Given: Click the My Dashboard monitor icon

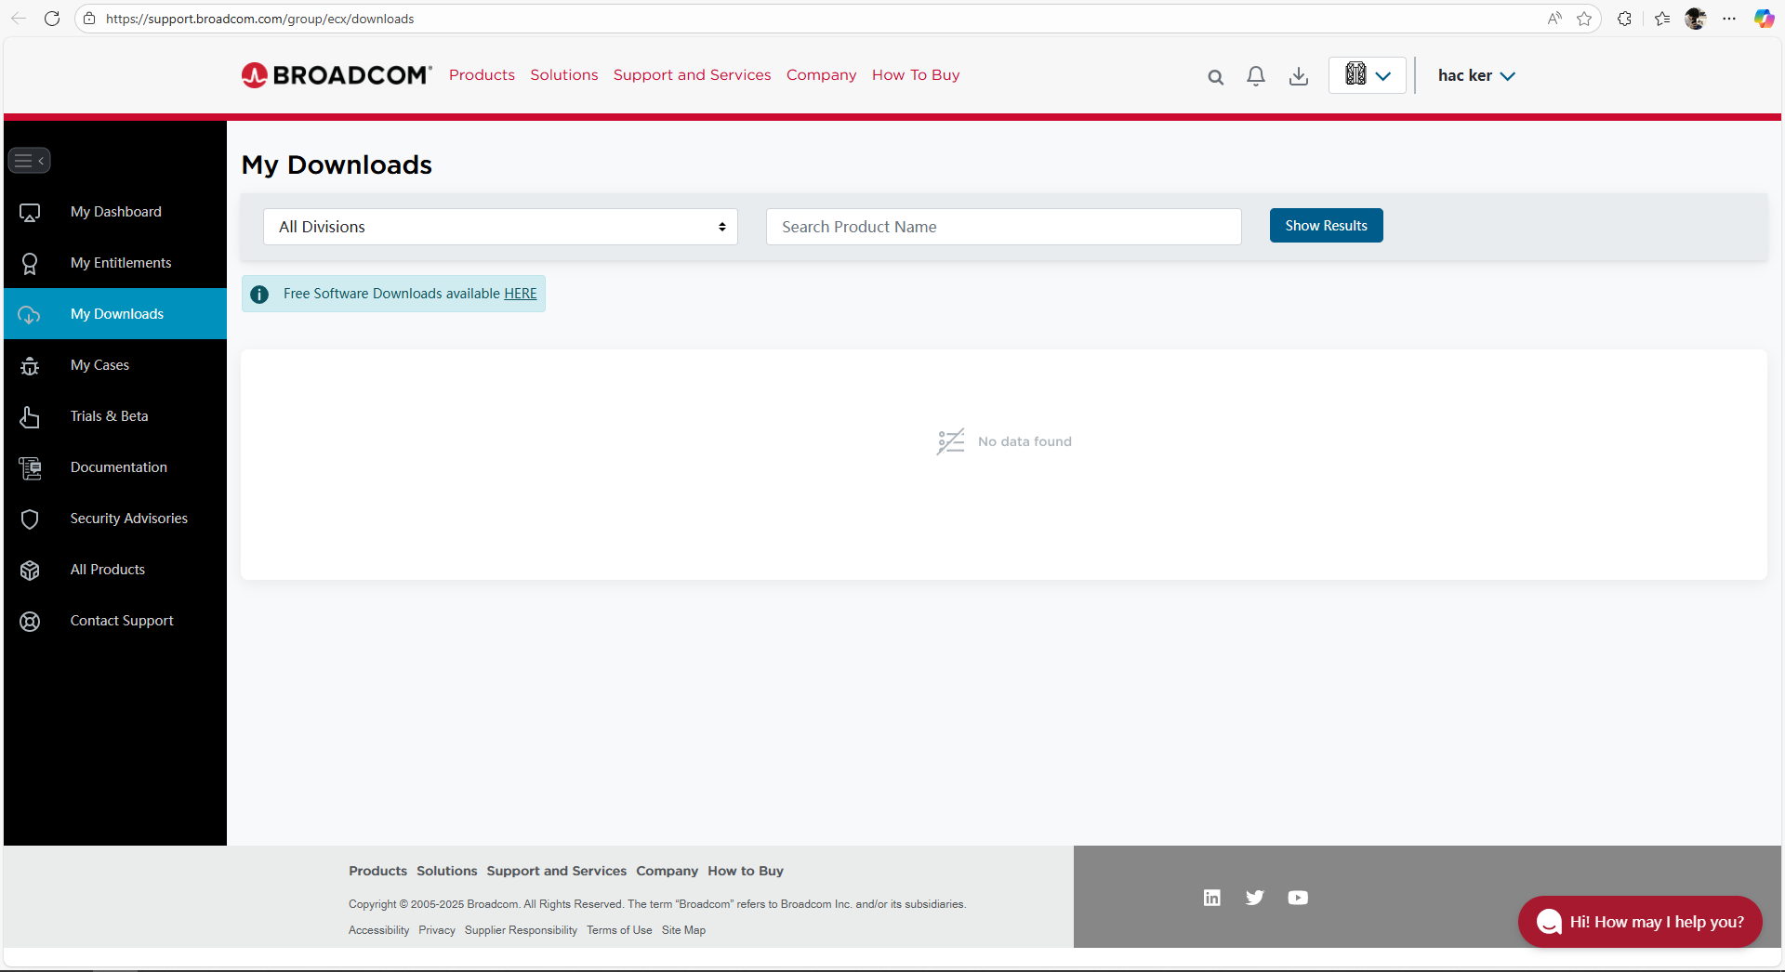Looking at the screenshot, I should 30,213.
